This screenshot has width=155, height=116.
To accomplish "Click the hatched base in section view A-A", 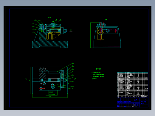I will 50,44.
